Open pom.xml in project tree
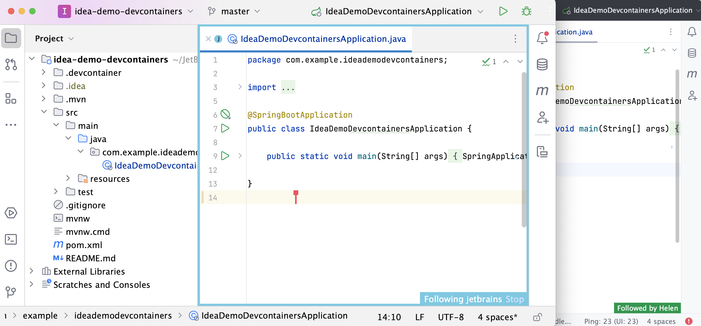The width and height of the screenshot is (701, 326). pos(84,245)
